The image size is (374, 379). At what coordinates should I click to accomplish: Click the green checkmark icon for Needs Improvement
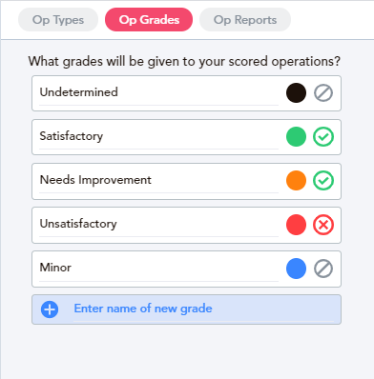pyautogui.click(x=323, y=181)
